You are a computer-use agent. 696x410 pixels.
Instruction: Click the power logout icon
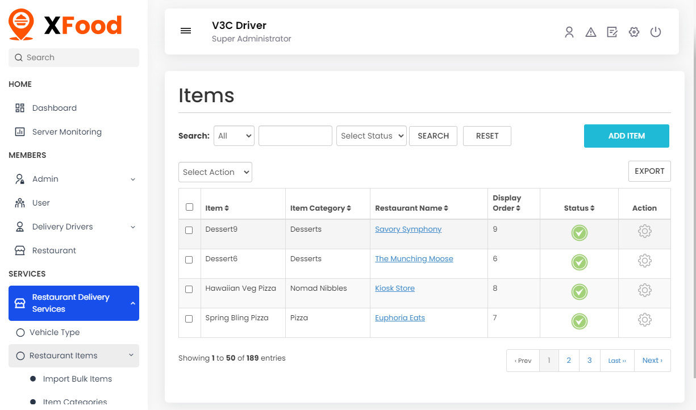[656, 32]
